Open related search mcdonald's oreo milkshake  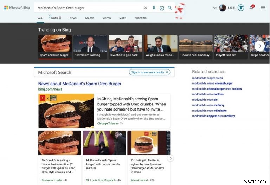coord(209,111)
